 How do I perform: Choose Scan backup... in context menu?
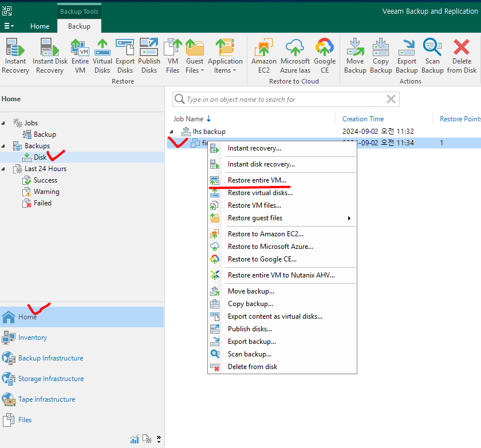click(282, 354)
